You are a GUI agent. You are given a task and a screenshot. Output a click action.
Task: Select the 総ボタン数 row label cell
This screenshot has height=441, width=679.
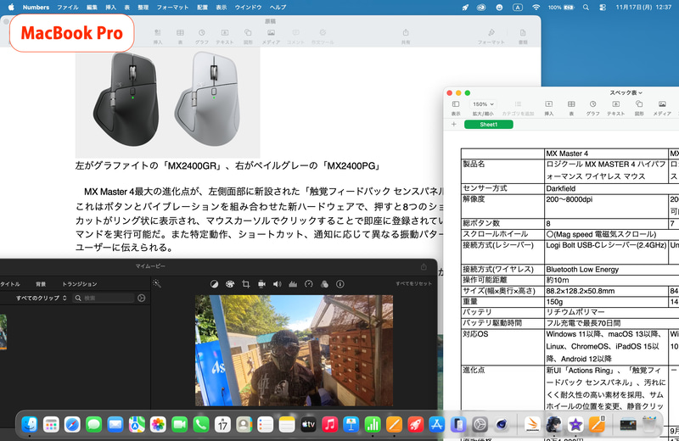tap(502, 223)
